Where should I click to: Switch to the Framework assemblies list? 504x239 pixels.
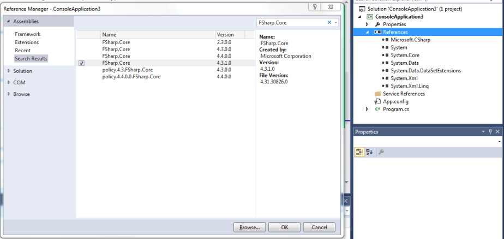pyautogui.click(x=27, y=34)
